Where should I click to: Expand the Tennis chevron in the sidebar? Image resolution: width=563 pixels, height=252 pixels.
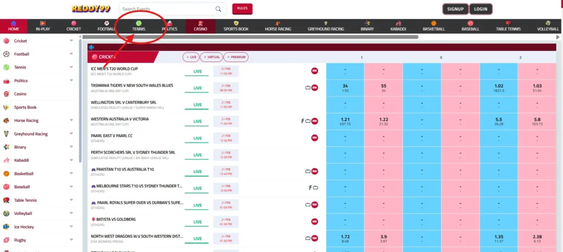[71, 67]
